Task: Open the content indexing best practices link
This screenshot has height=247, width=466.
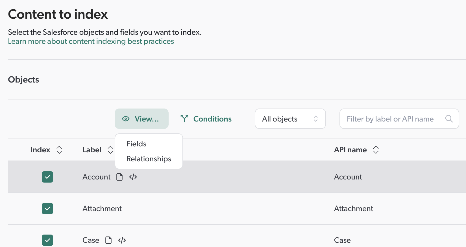Action: pos(91,41)
